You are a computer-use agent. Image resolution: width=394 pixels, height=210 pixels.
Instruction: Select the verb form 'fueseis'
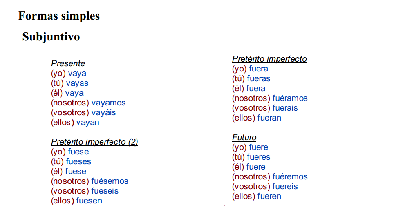pyautogui.click(x=105, y=191)
